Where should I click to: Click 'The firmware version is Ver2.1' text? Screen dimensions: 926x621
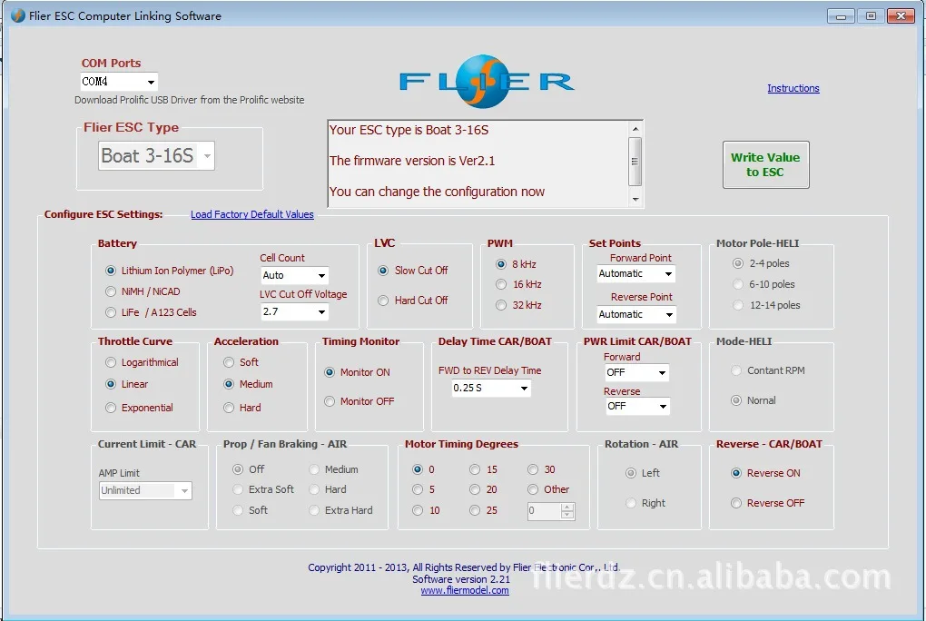(412, 161)
